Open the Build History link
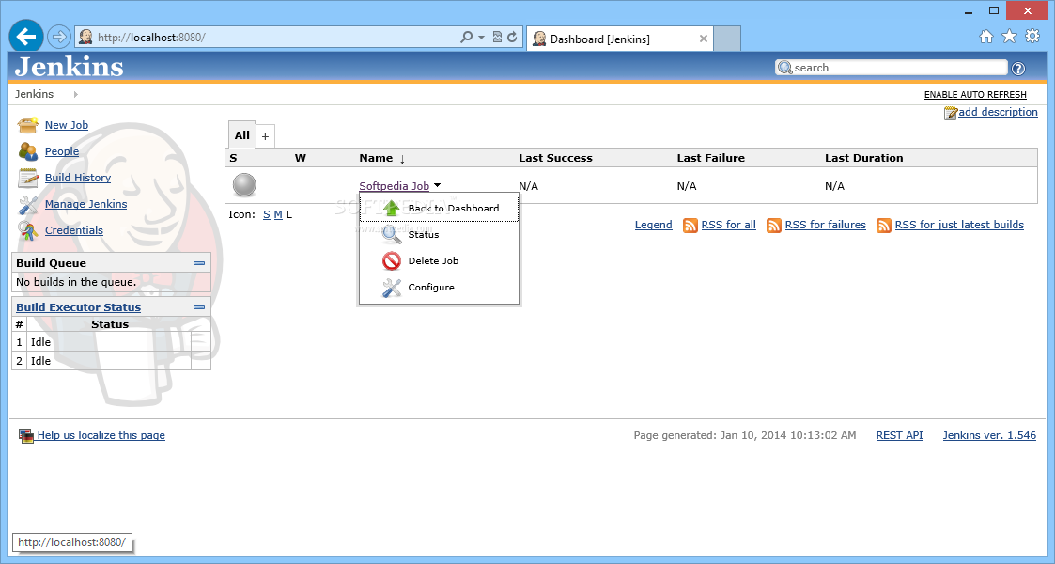The height and width of the screenshot is (564, 1055). click(78, 178)
